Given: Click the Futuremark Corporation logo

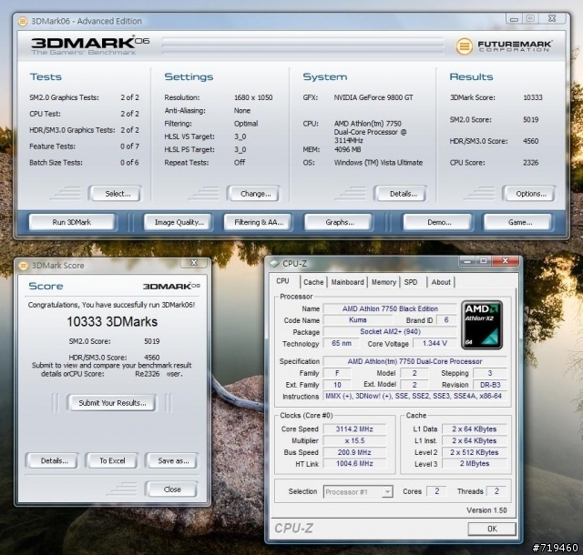Looking at the screenshot, I should 504,46.
